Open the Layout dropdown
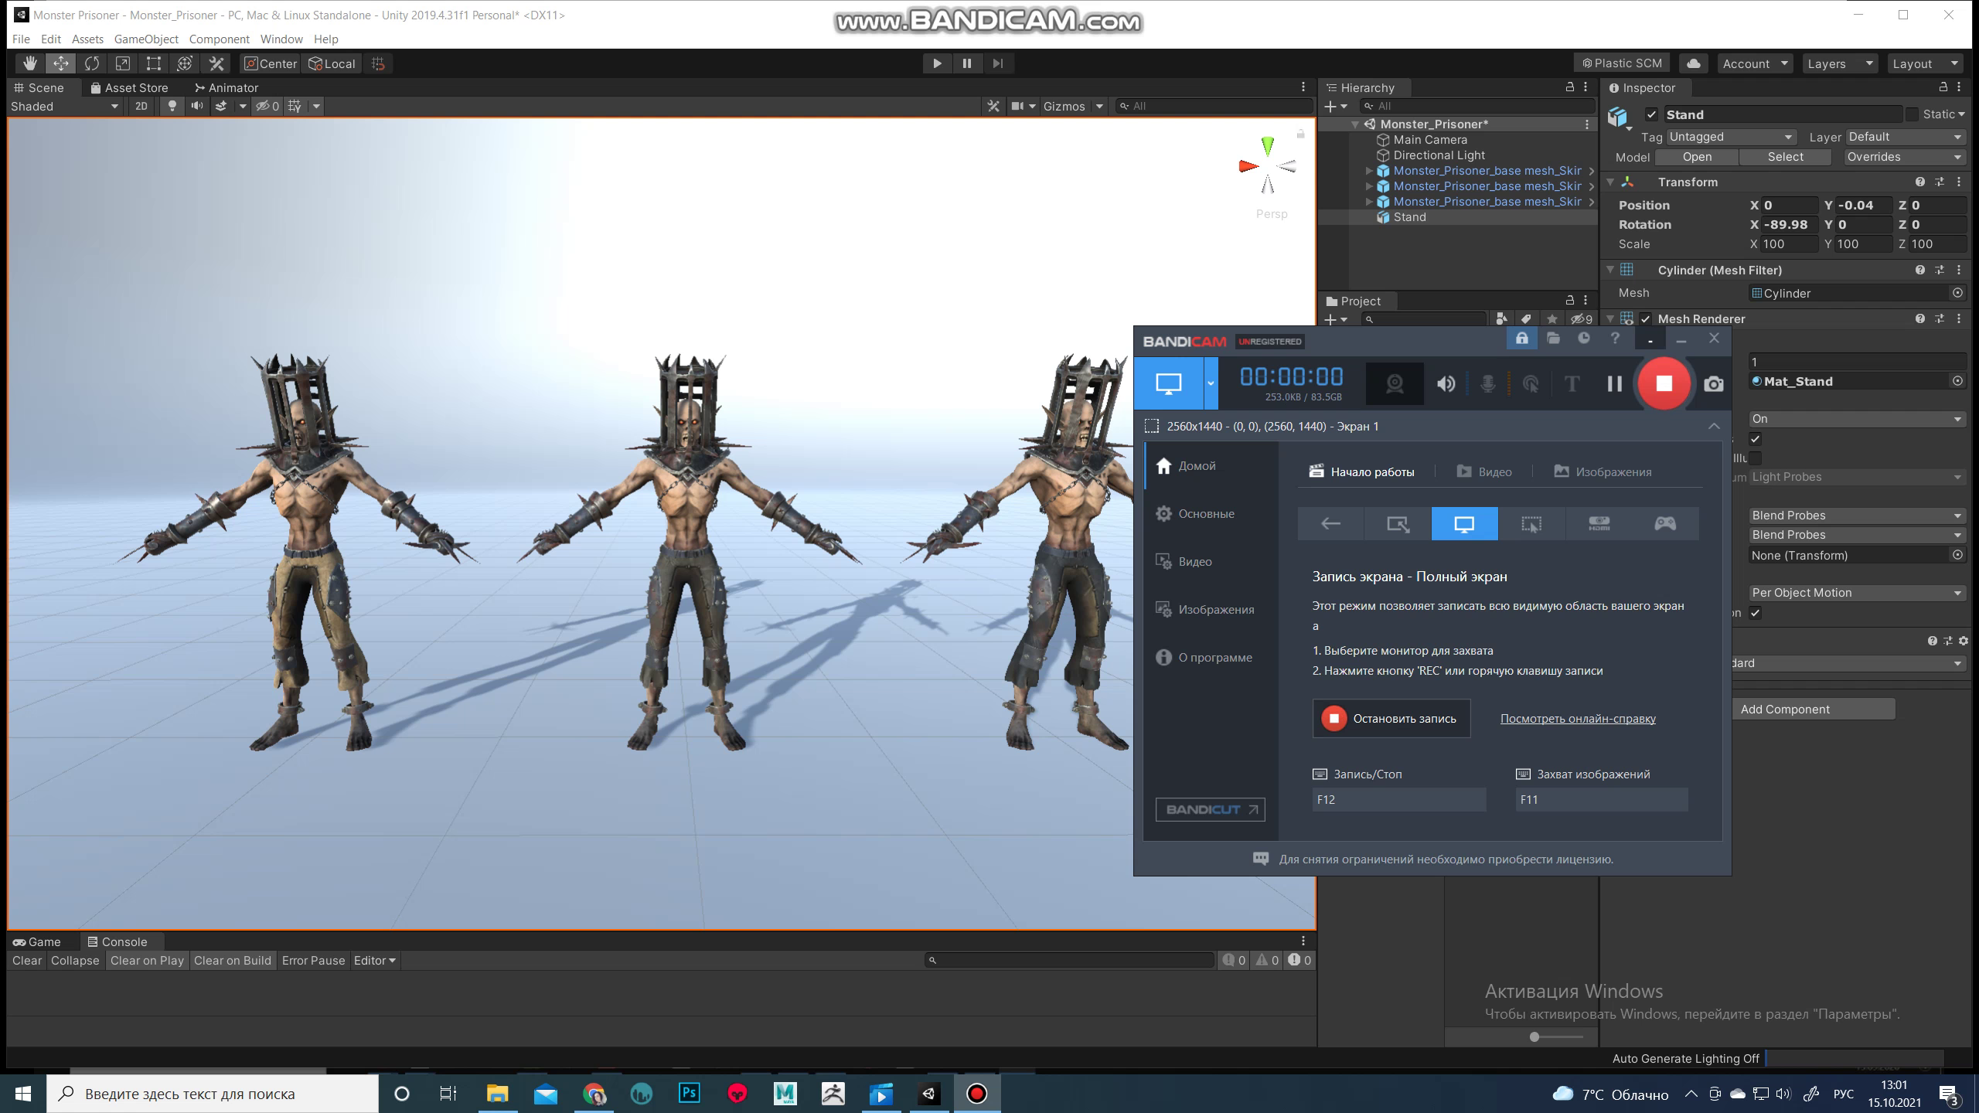This screenshot has height=1113, width=1979. [x=1925, y=63]
